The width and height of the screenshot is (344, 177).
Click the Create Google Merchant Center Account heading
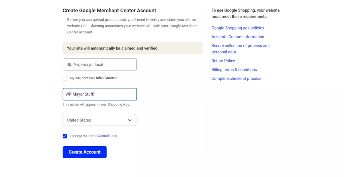(110, 11)
